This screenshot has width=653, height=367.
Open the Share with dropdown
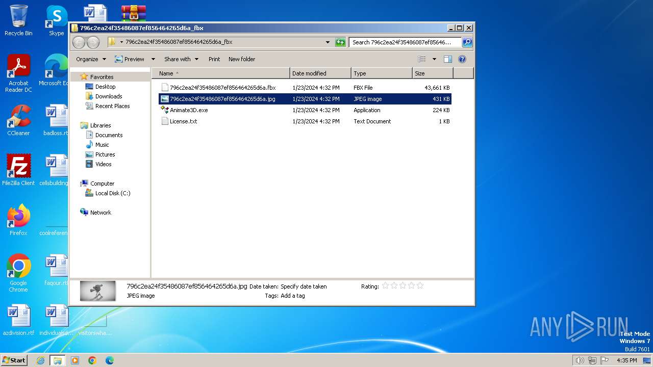point(181,59)
